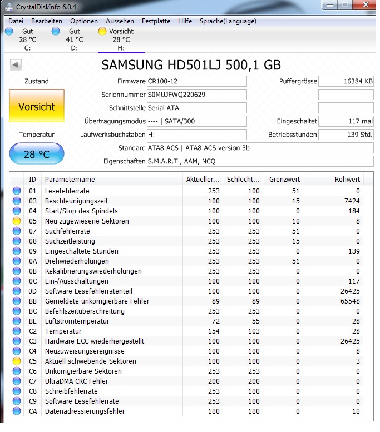The width and height of the screenshot is (380, 432).
Task: Click the Seriennummer field
Action: point(197,95)
